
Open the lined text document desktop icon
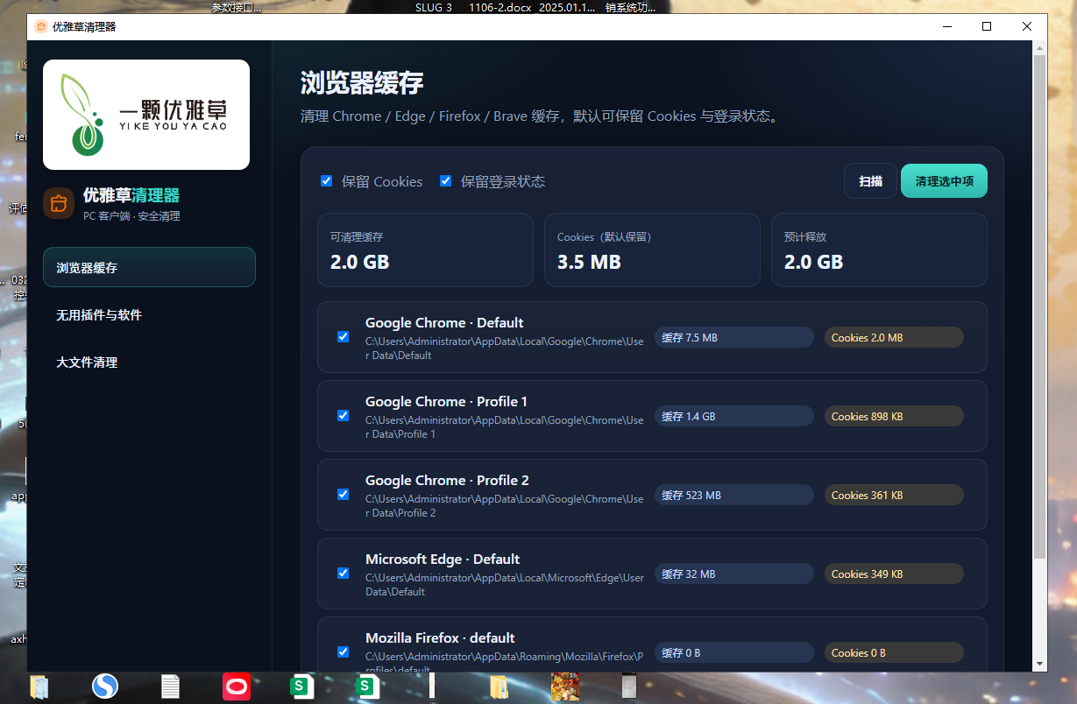coord(170,686)
